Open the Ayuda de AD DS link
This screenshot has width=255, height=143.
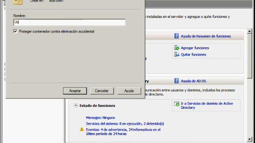point(193,81)
